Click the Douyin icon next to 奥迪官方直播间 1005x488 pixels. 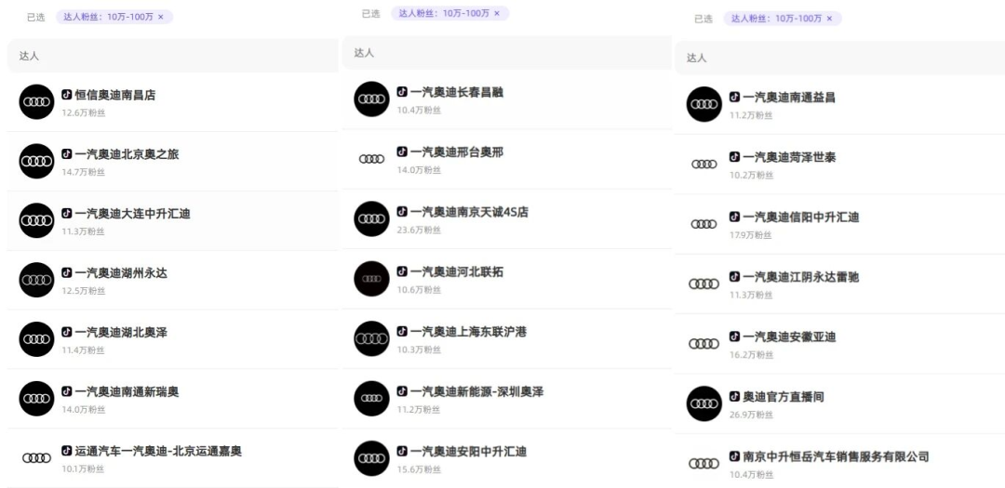(735, 397)
